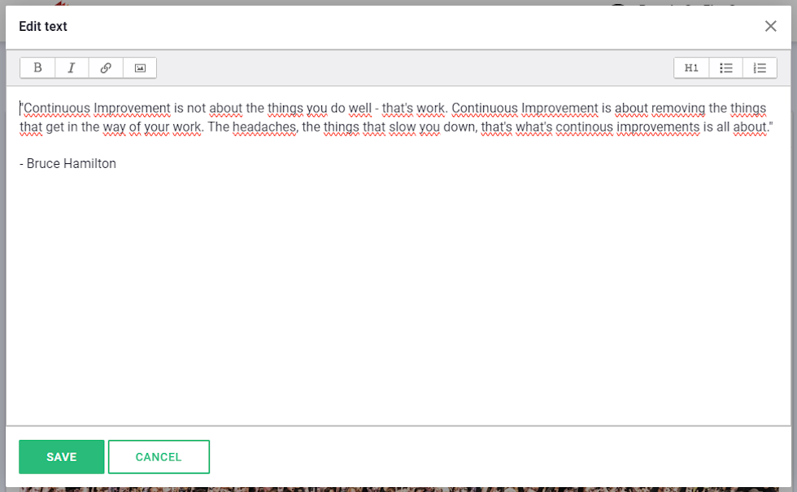The height and width of the screenshot is (492, 797).
Task: Place the cursor on the word "headaches"
Action: (x=263, y=127)
